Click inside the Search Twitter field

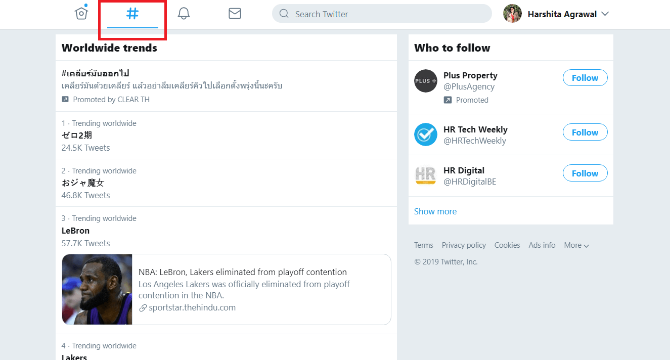click(379, 14)
